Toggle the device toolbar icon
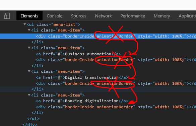 click(x=7, y=16)
